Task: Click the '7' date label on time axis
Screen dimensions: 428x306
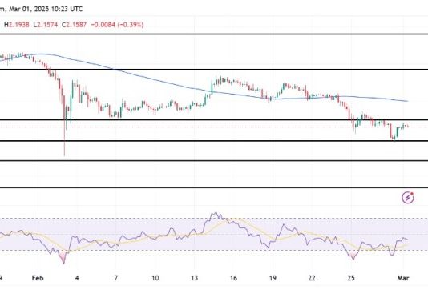Action: [x=116, y=278]
